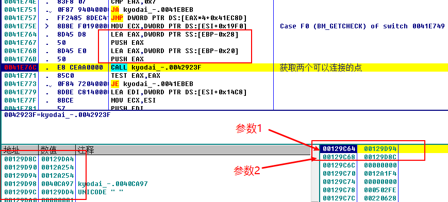The height and width of the screenshot is (202, 448).
Task: Select dump row address 00129D90
Action: point(21,167)
